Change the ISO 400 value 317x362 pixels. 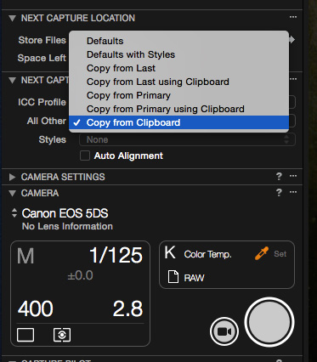click(x=36, y=308)
